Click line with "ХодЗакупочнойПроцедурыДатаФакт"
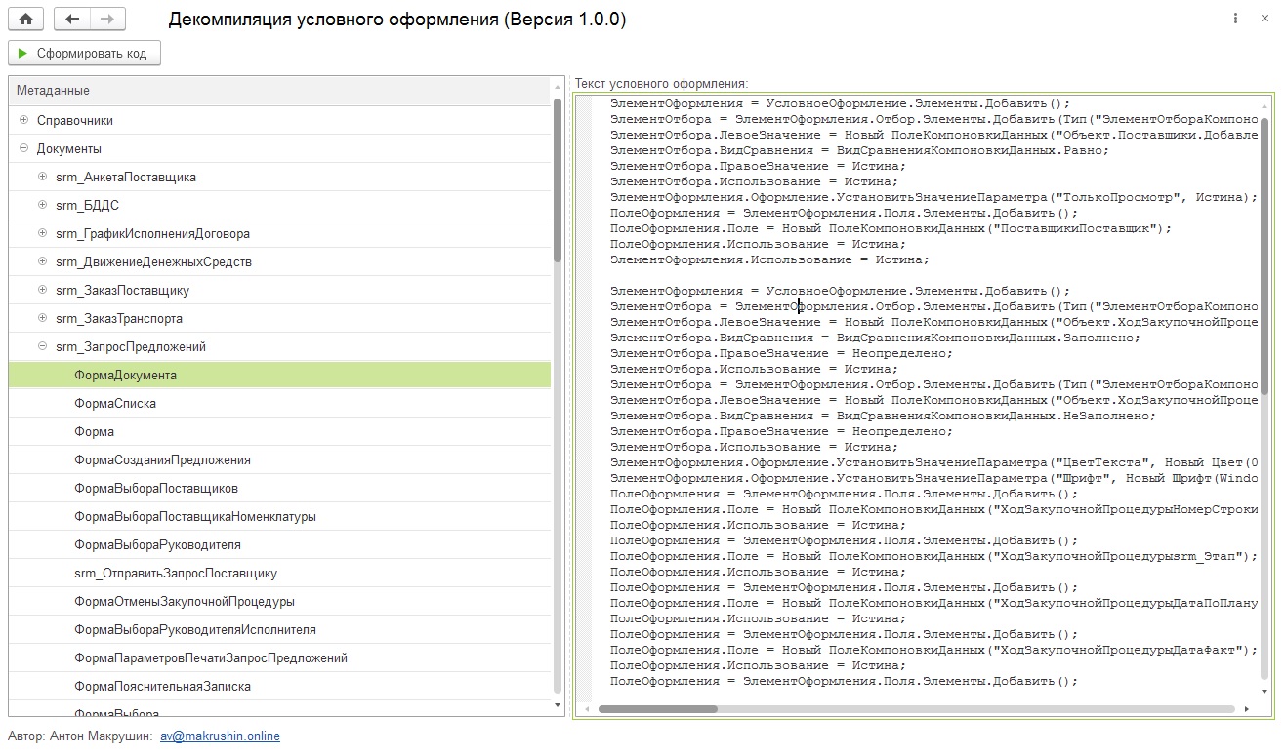The width and height of the screenshot is (1285, 756). pos(933,650)
